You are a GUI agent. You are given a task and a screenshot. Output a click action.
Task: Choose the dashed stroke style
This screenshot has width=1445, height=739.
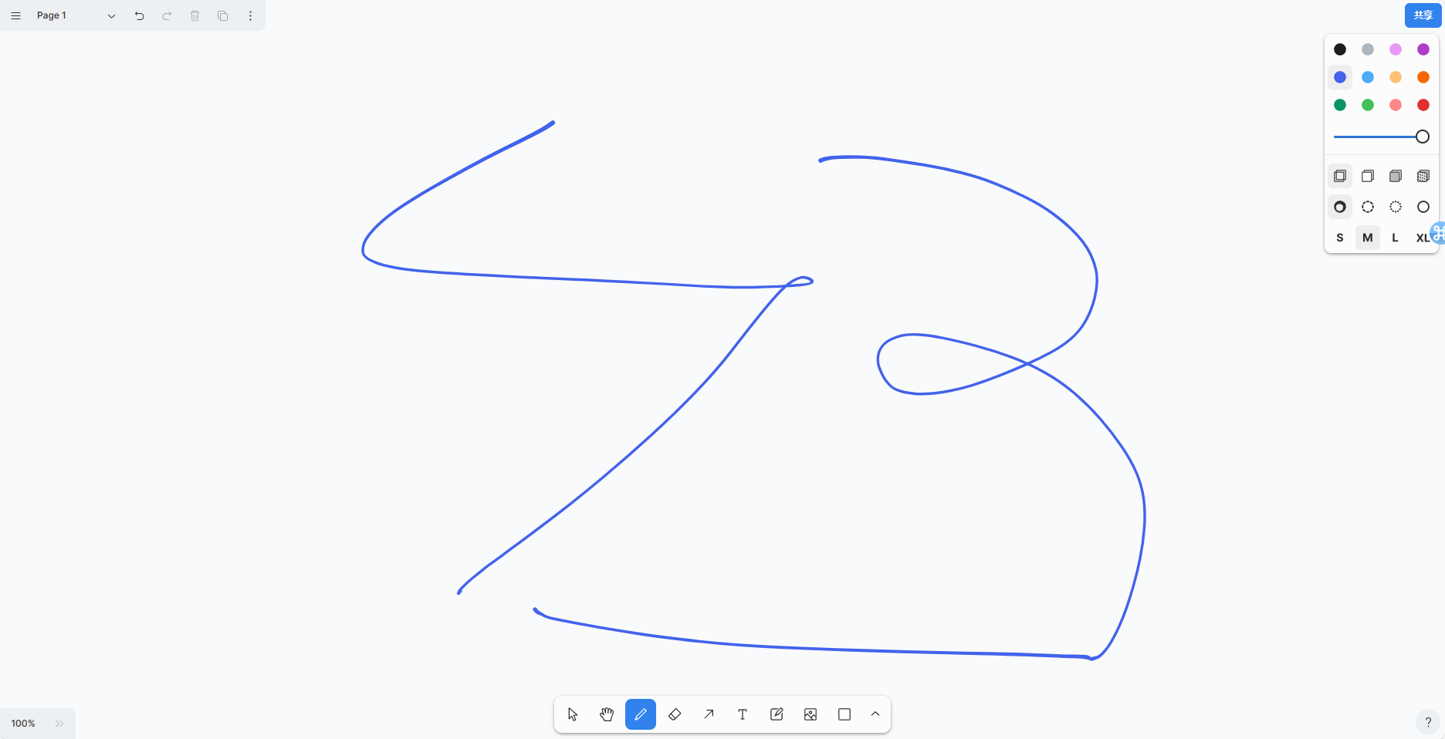coord(1367,207)
